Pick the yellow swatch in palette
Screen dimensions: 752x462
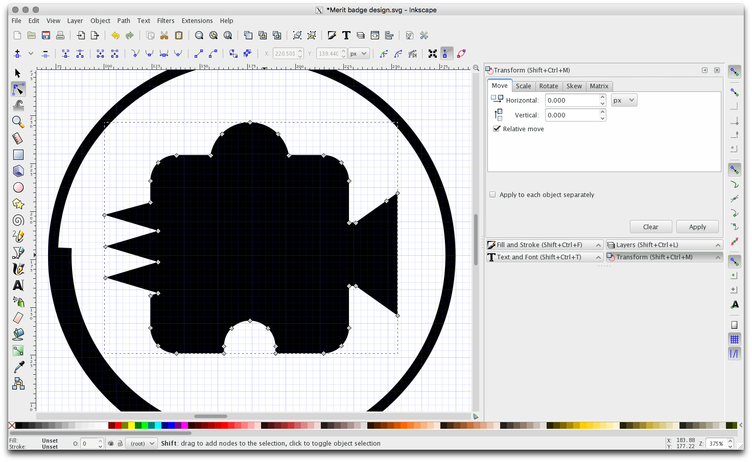[x=131, y=426]
